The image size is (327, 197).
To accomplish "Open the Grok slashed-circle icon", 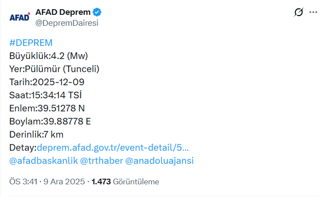I will pos(299,12).
